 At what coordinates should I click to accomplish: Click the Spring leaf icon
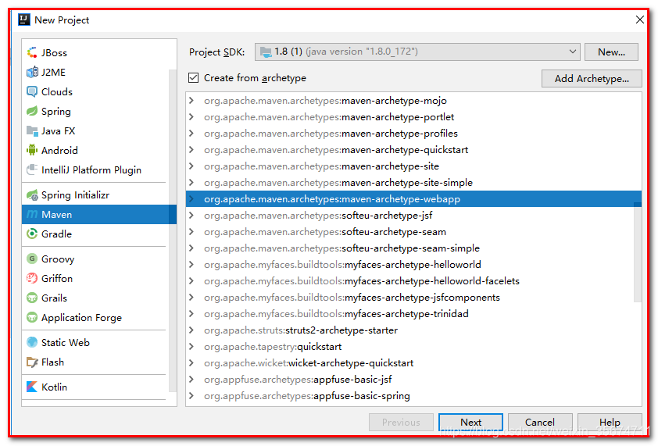[x=32, y=111]
